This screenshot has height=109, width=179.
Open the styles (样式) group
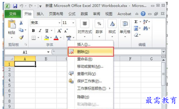pos(112,29)
